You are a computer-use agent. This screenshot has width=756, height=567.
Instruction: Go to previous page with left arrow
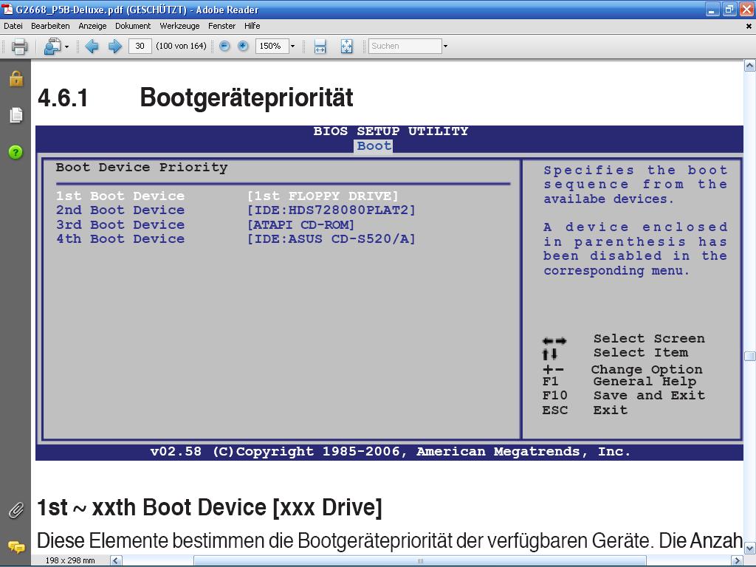92,47
